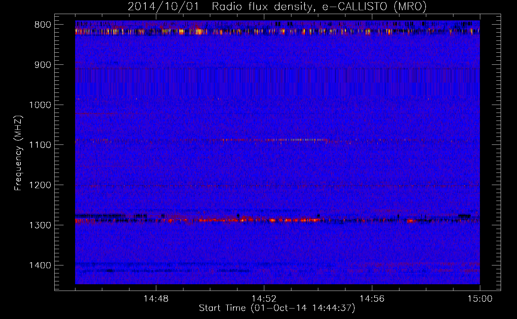Click the 14:48 time tick label
The image size is (517, 319).
click(x=156, y=299)
